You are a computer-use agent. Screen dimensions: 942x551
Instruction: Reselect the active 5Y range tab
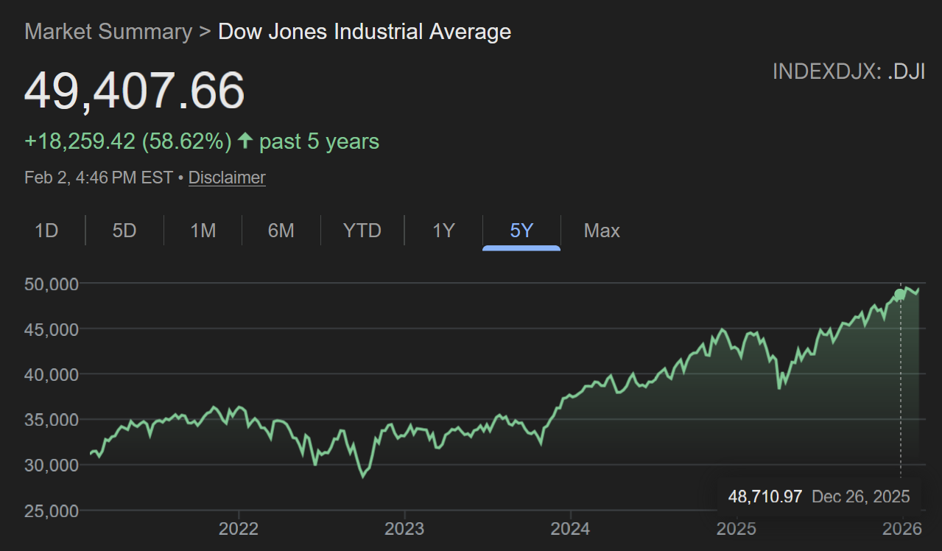(521, 231)
